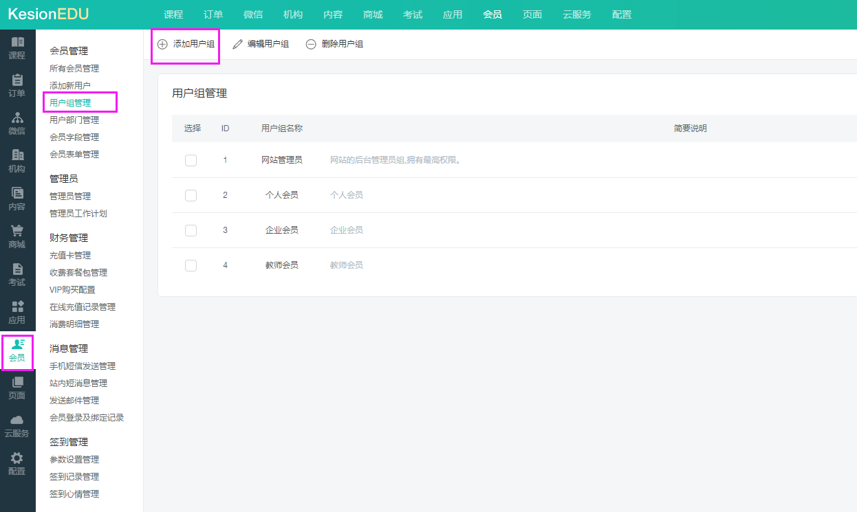Toggle the 企业会员 row checkbox
857x512 pixels.
coord(191,230)
